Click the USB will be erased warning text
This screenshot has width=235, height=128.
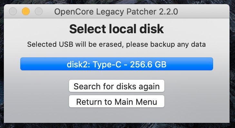click(x=116, y=44)
